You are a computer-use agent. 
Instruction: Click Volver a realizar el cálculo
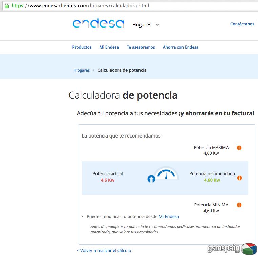104,250
